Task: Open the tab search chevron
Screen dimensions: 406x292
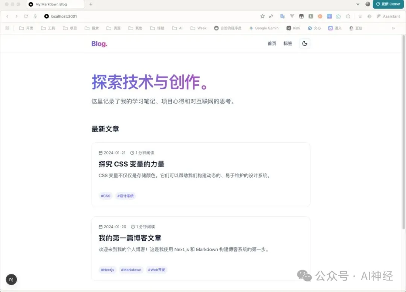Action: [358, 4]
